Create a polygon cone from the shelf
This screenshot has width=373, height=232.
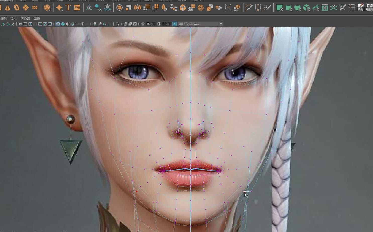pos(8,8)
